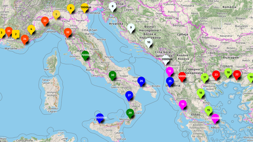Select the red marker numbered 22

pos(237,75)
